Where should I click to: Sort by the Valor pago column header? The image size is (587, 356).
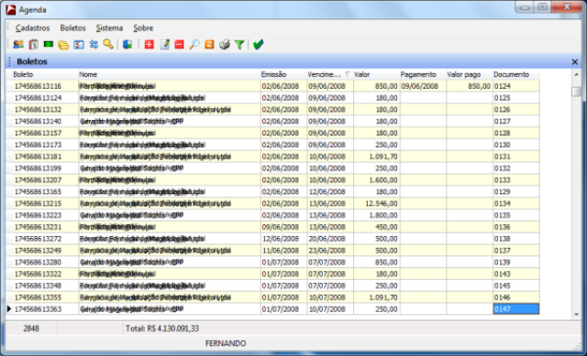tap(469, 74)
